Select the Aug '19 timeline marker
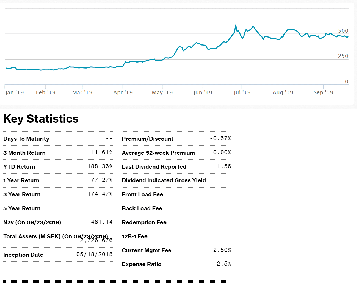 (283, 92)
